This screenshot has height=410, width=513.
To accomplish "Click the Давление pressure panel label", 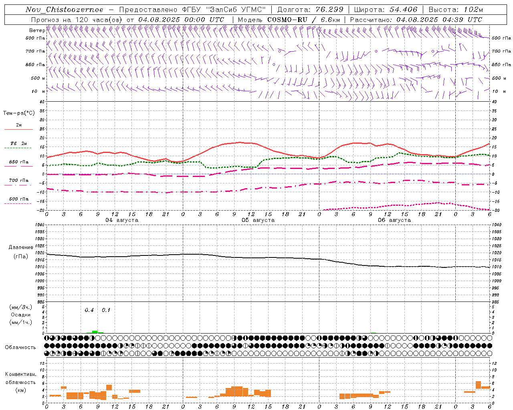I will pyautogui.click(x=21, y=247).
